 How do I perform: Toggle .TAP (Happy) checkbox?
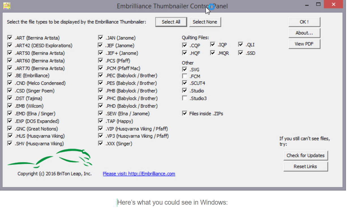pyautogui.click(x=100, y=121)
